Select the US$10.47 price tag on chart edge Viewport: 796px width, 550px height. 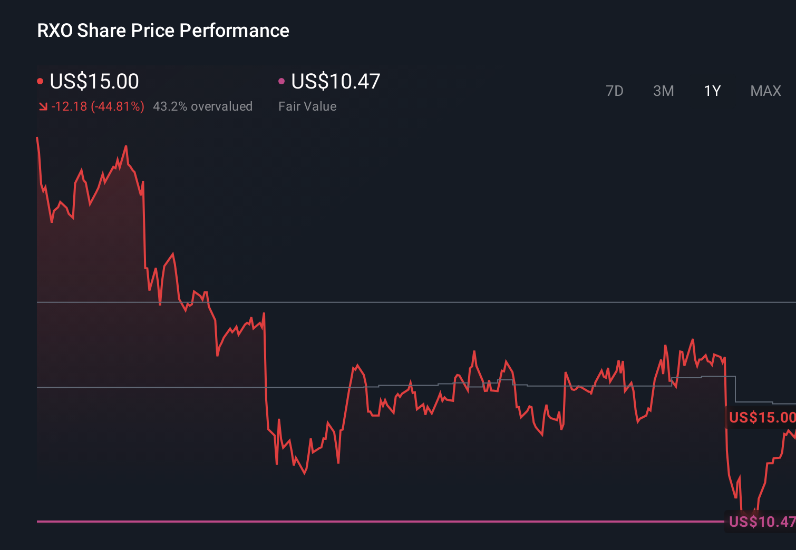(761, 522)
